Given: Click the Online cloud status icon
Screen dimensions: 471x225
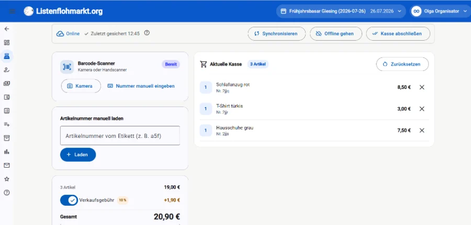Looking at the screenshot, I should pyautogui.click(x=60, y=33).
